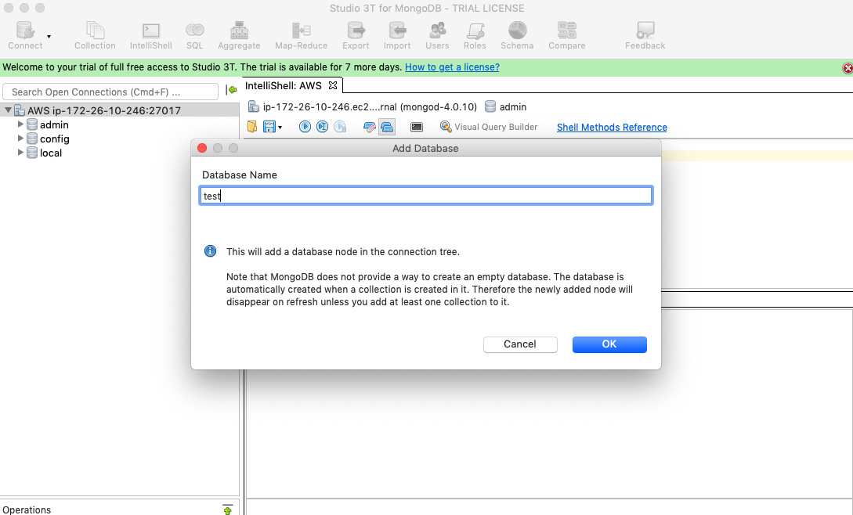Viewport: 853px width, 515px height.
Task: Open the Aggregate editor icon
Action: pos(239,35)
